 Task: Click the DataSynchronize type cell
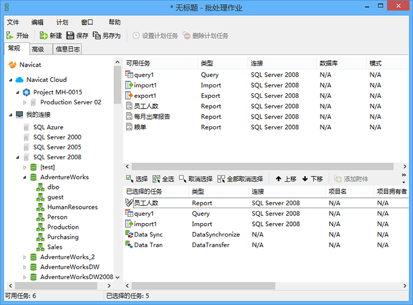click(216, 234)
